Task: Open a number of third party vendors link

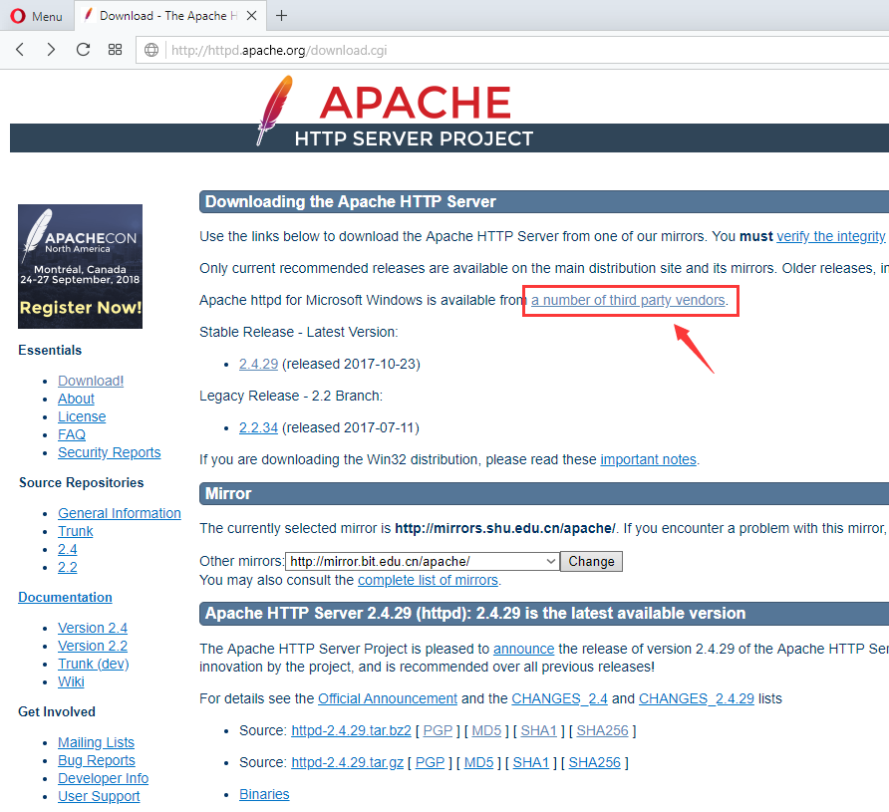Action: tap(628, 300)
